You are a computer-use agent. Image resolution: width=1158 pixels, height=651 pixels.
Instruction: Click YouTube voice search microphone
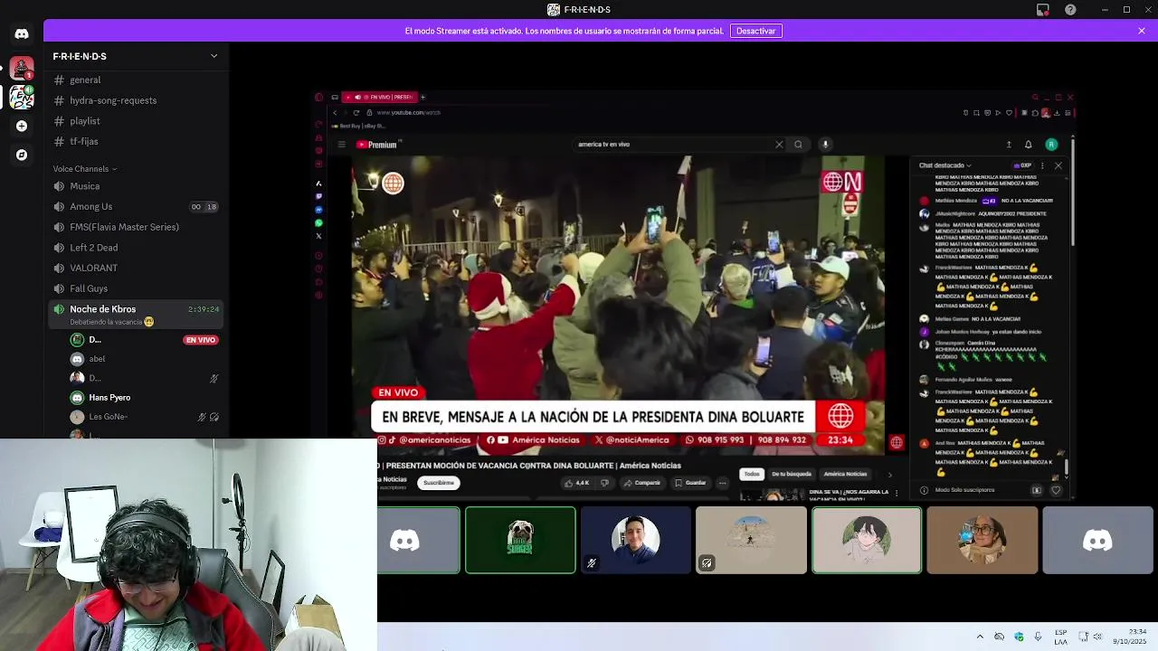pos(825,144)
